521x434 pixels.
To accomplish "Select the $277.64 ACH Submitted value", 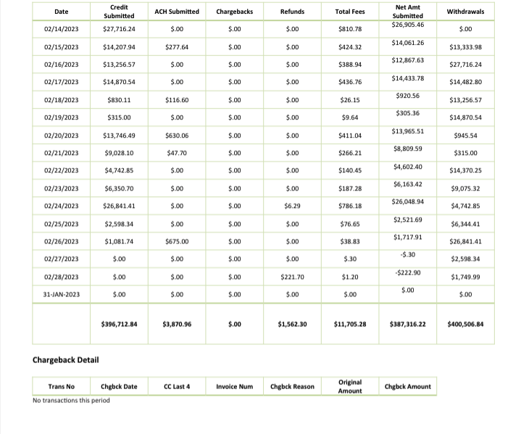I will pos(176,47).
